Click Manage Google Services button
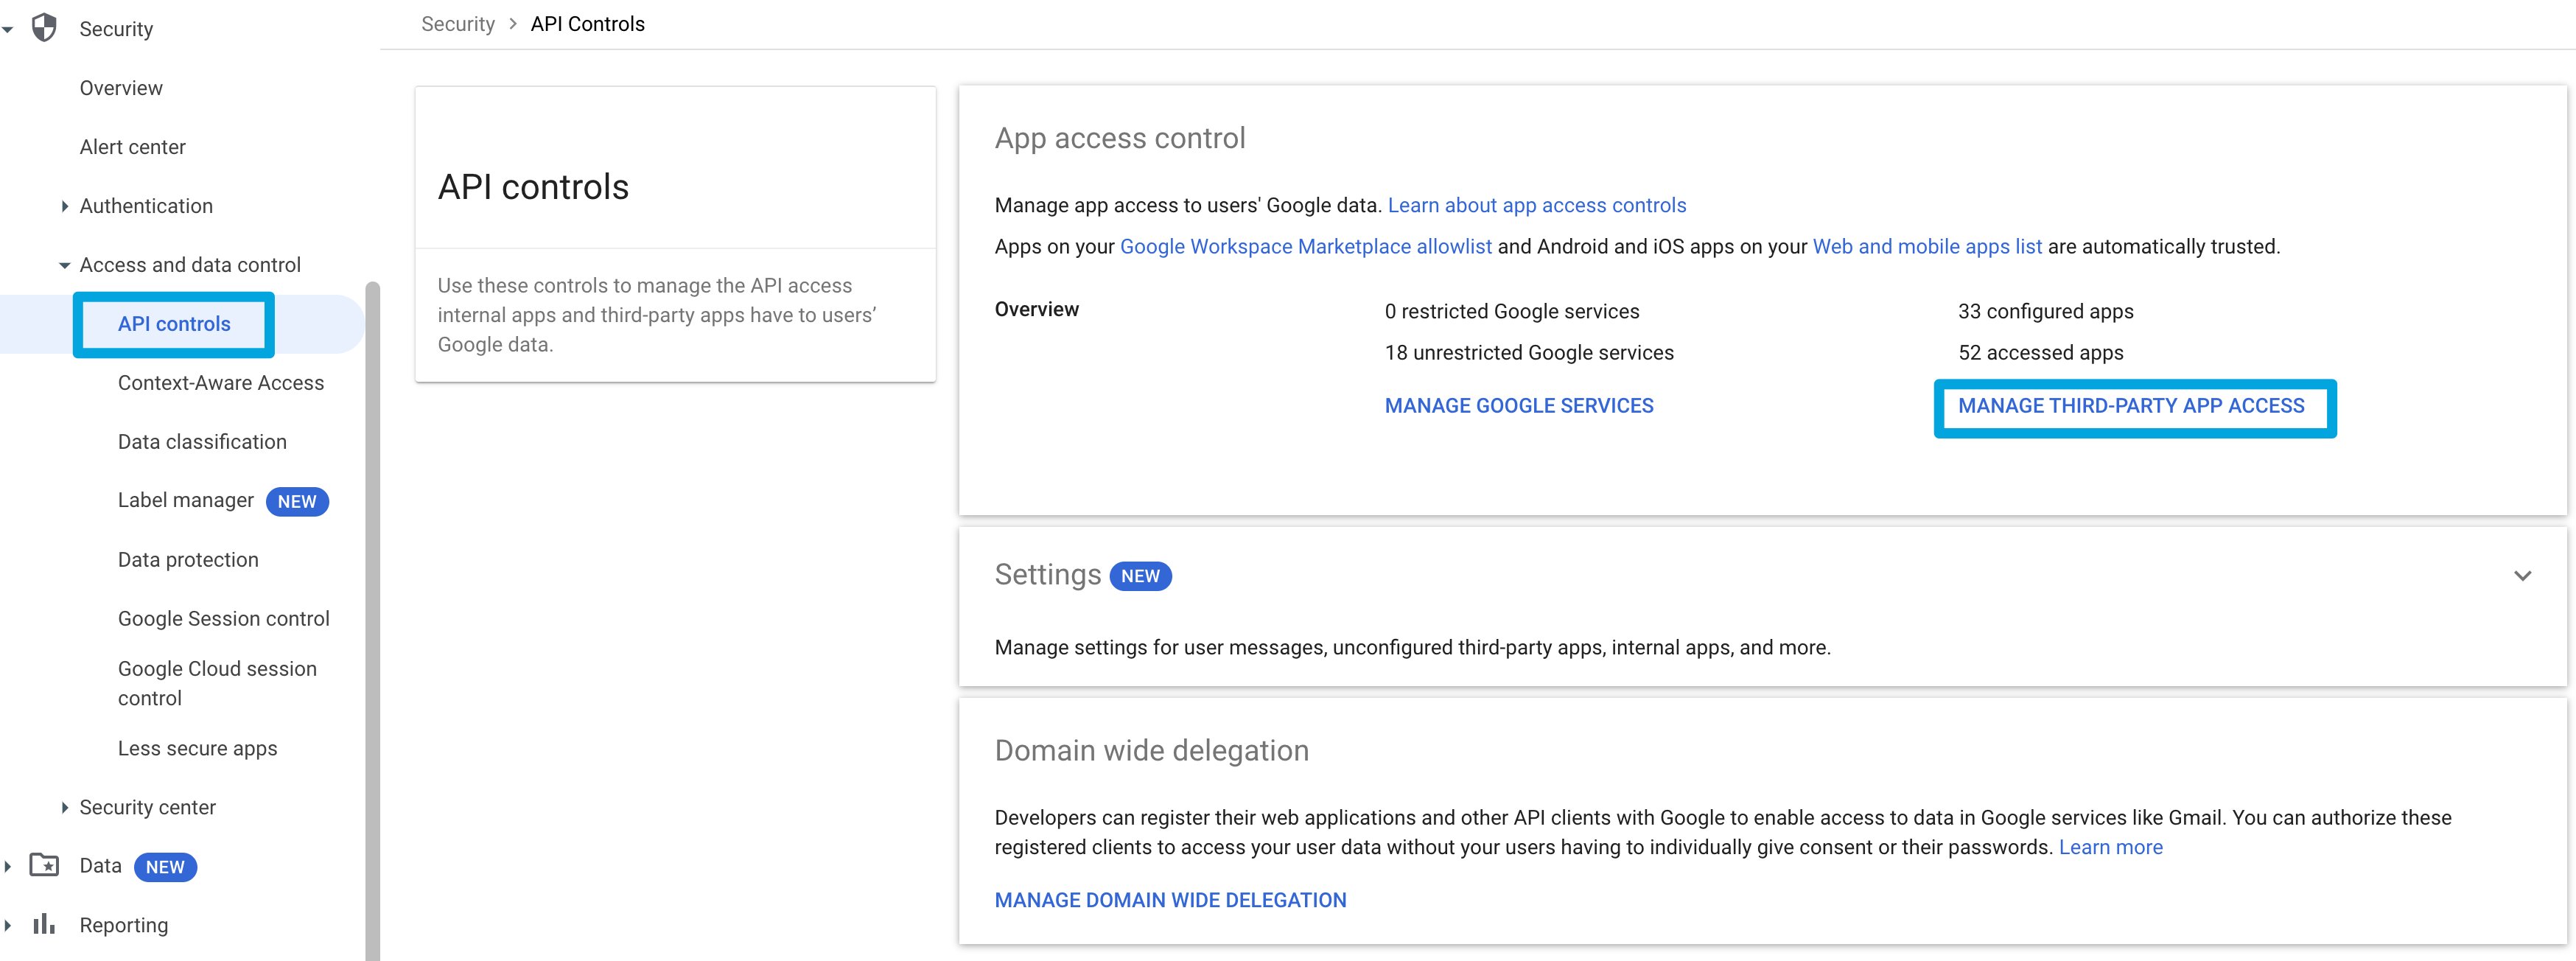Image resolution: width=2576 pixels, height=961 pixels. [x=1518, y=405]
